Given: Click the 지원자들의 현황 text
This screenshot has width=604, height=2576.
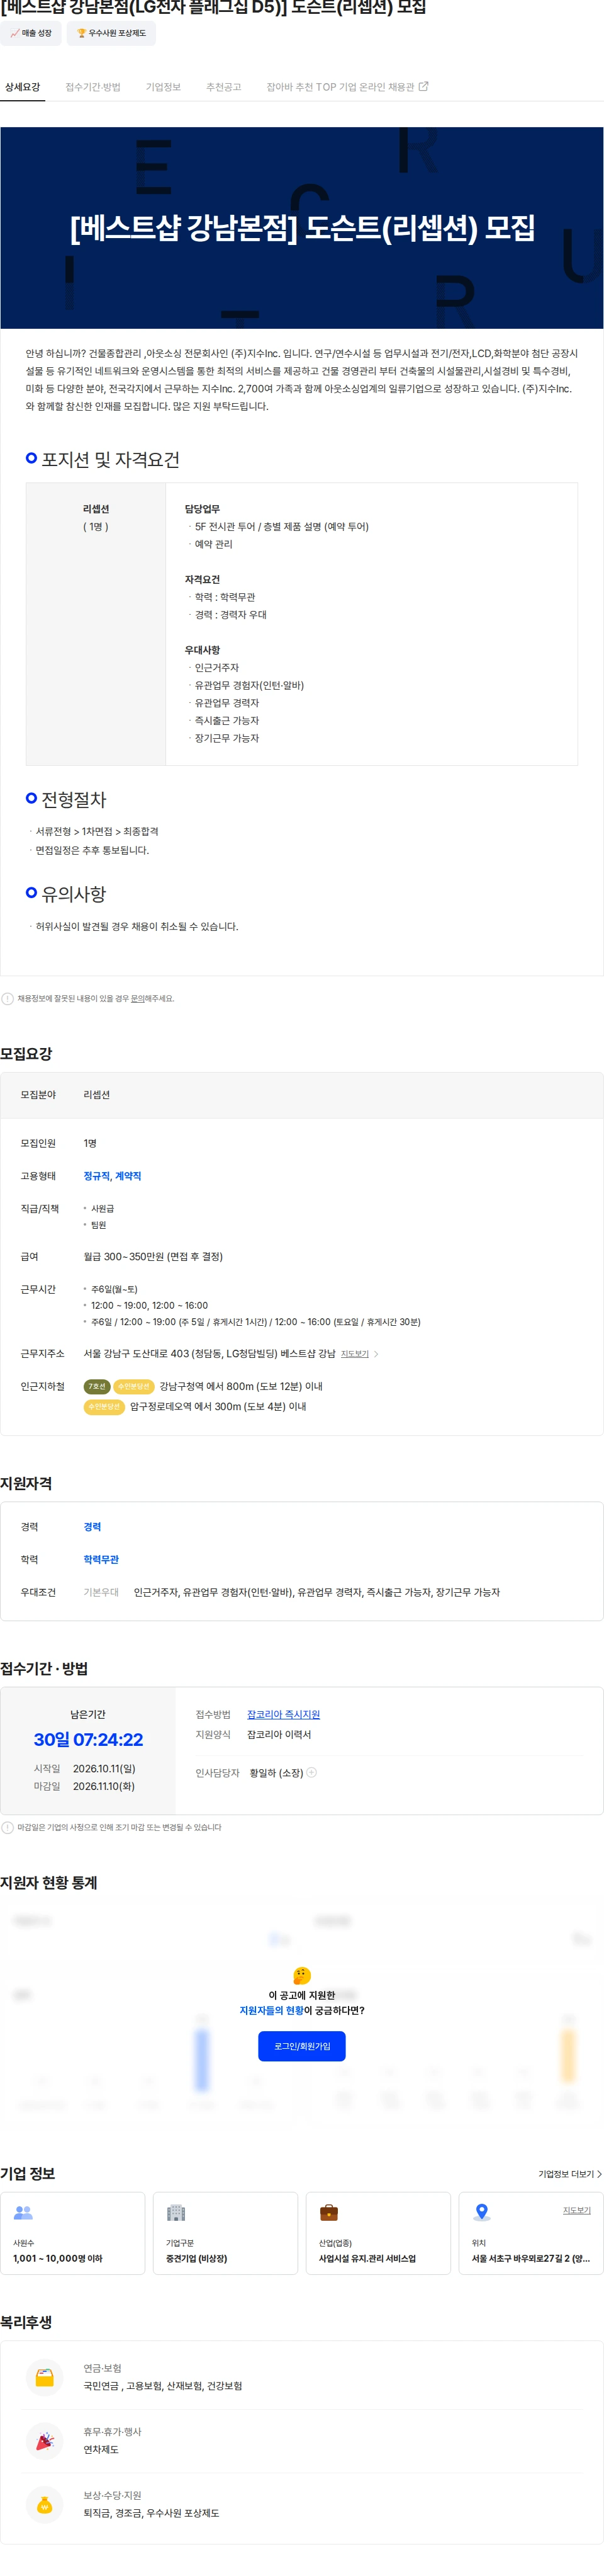Looking at the screenshot, I should (272, 2010).
